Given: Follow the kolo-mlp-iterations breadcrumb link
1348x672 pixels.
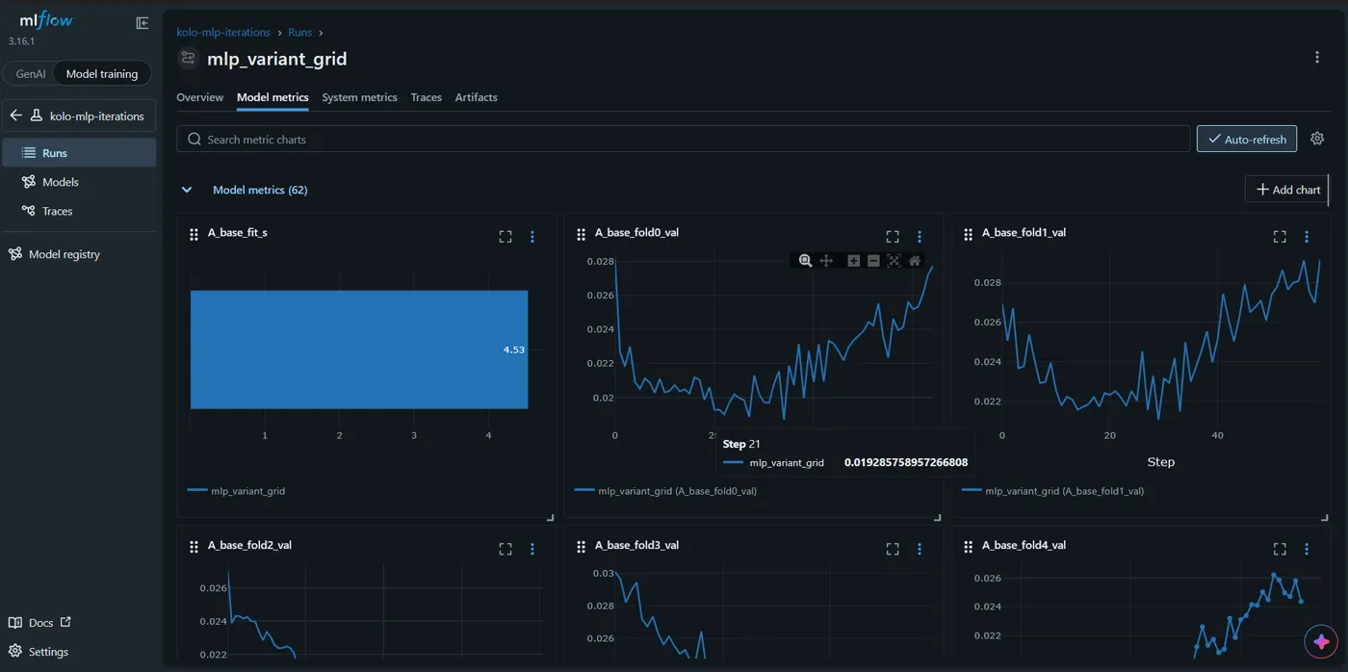Looking at the screenshot, I should coord(223,32).
